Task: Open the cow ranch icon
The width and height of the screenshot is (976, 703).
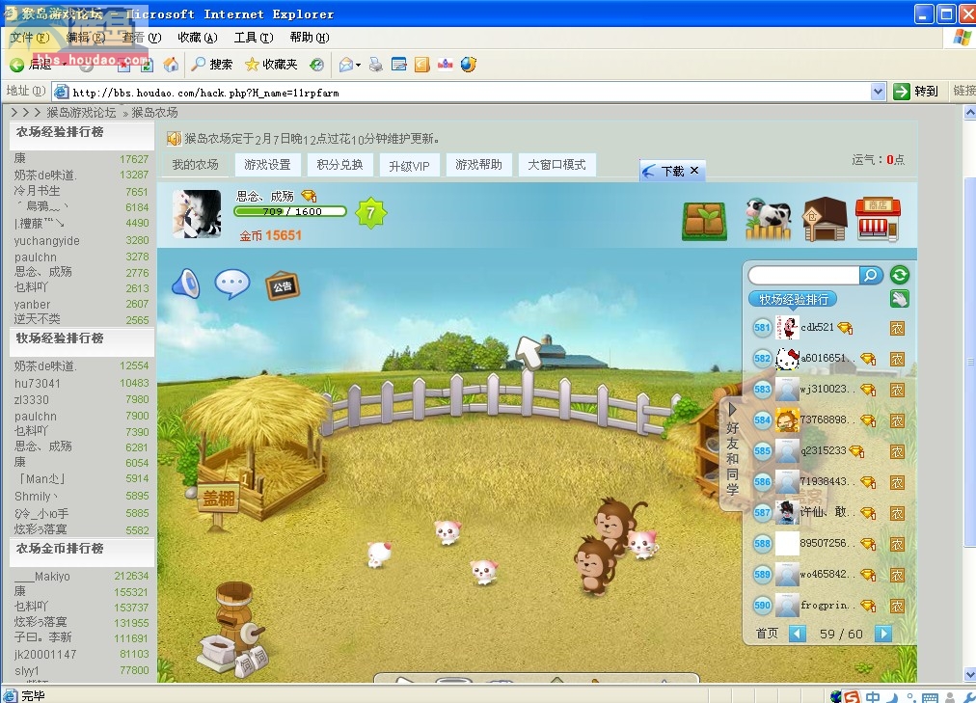Action: click(x=768, y=220)
